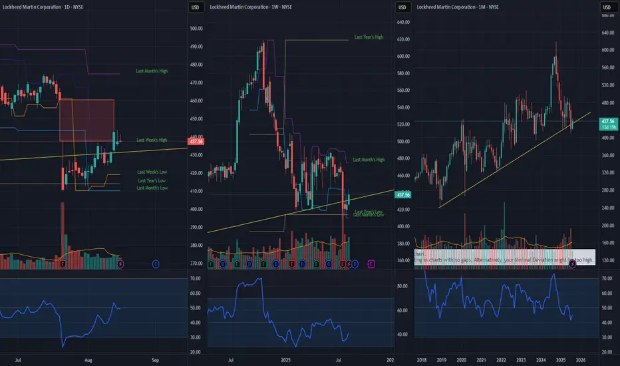620x366 pixels.
Task: Select the red shaded rectangle on the daily chart
Action: (87, 120)
